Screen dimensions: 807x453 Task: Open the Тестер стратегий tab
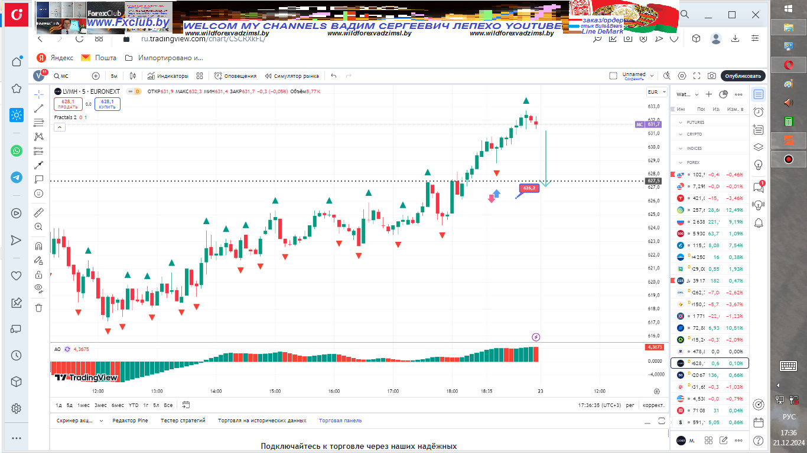183,421
